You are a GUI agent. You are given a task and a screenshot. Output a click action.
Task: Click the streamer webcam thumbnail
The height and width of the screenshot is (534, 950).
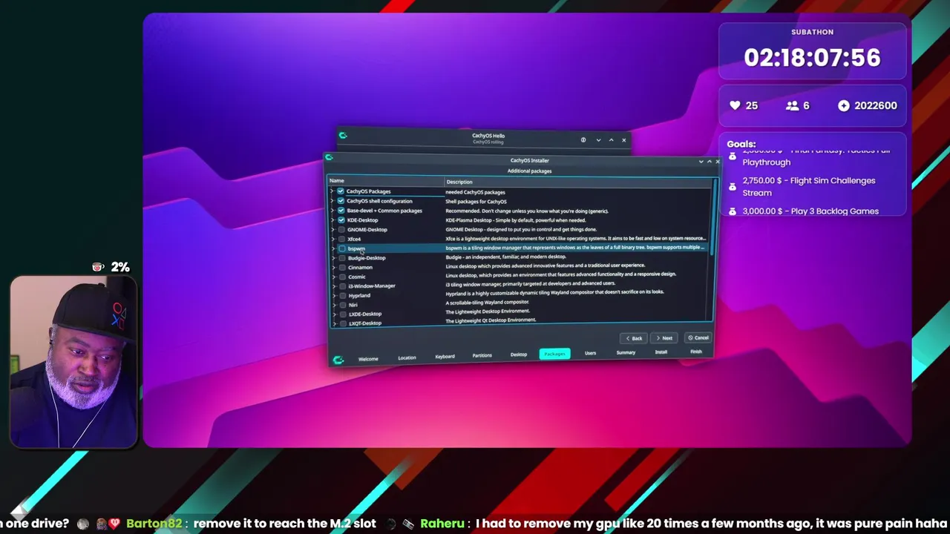pyautogui.click(x=73, y=362)
